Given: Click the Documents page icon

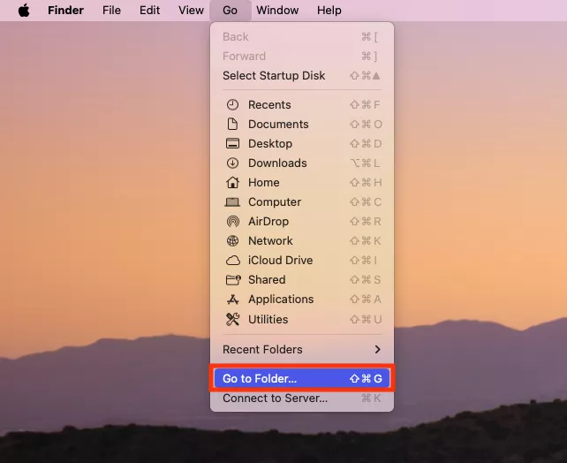Looking at the screenshot, I should click(232, 124).
